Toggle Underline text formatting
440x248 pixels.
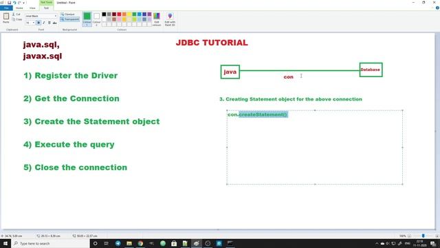pos(49,23)
